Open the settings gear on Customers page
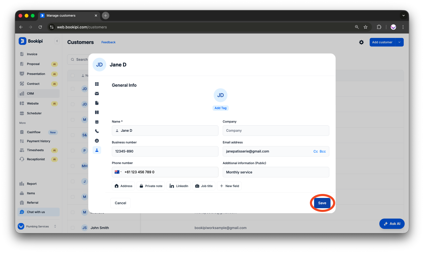The image size is (424, 253). [x=361, y=42]
